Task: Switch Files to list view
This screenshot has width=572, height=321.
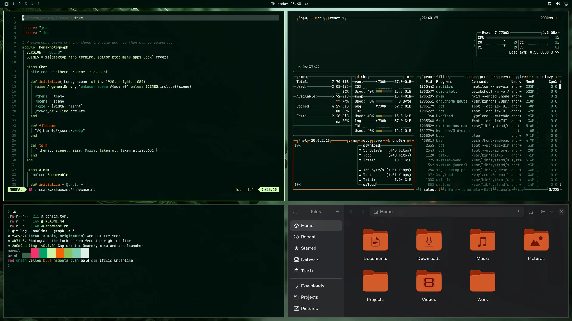Action: coord(543,212)
